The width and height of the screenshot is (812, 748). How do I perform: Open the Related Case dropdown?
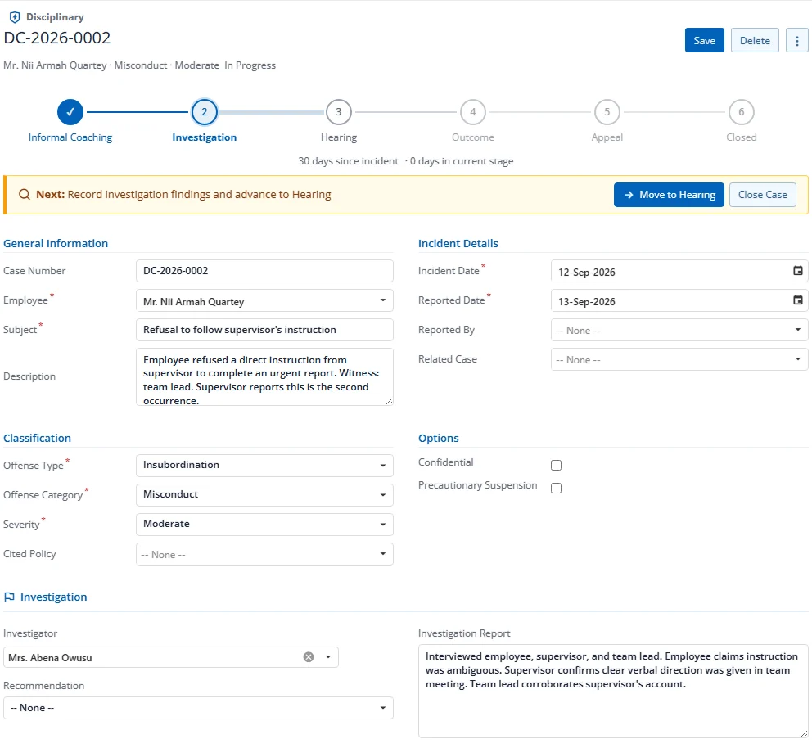click(x=679, y=360)
